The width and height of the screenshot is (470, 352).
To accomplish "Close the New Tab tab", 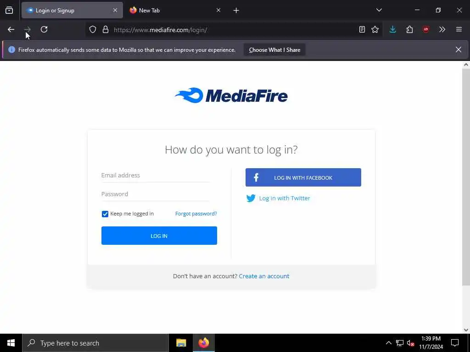I will coord(218,10).
